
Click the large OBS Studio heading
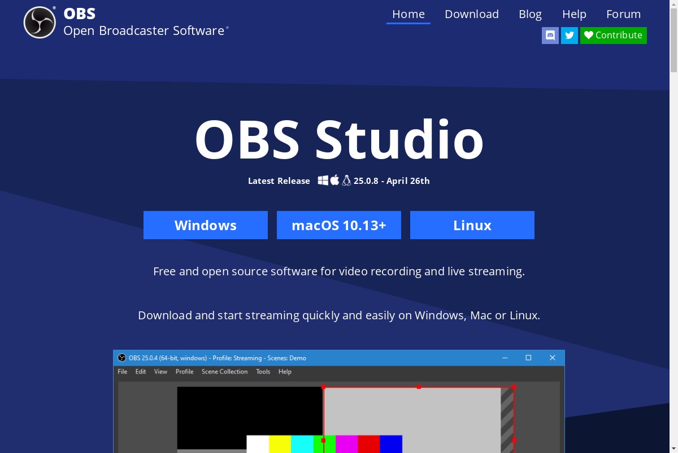(x=339, y=139)
